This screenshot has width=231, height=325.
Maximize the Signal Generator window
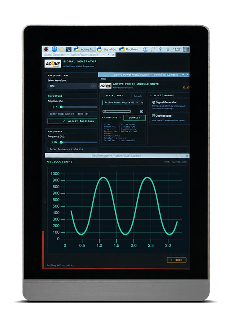(x=108, y=55)
